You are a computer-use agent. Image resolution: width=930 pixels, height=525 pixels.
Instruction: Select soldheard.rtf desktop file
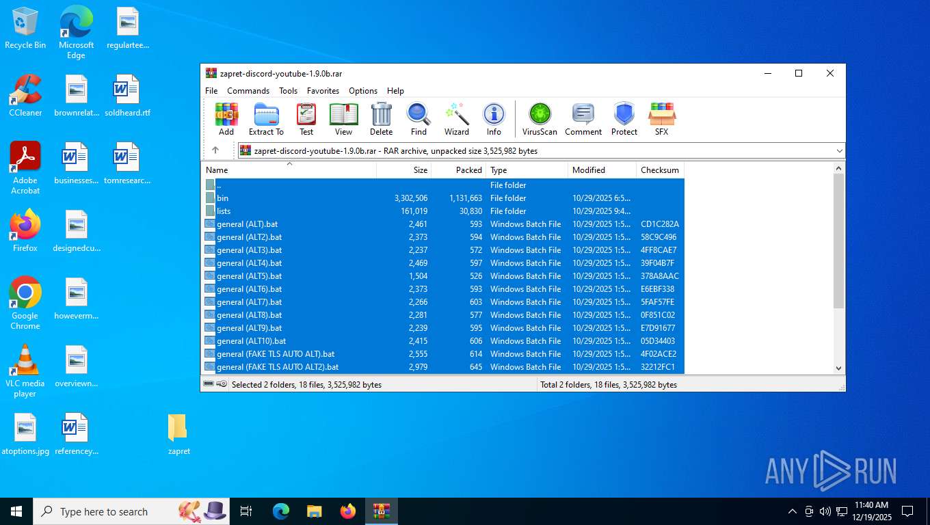(127, 96)
